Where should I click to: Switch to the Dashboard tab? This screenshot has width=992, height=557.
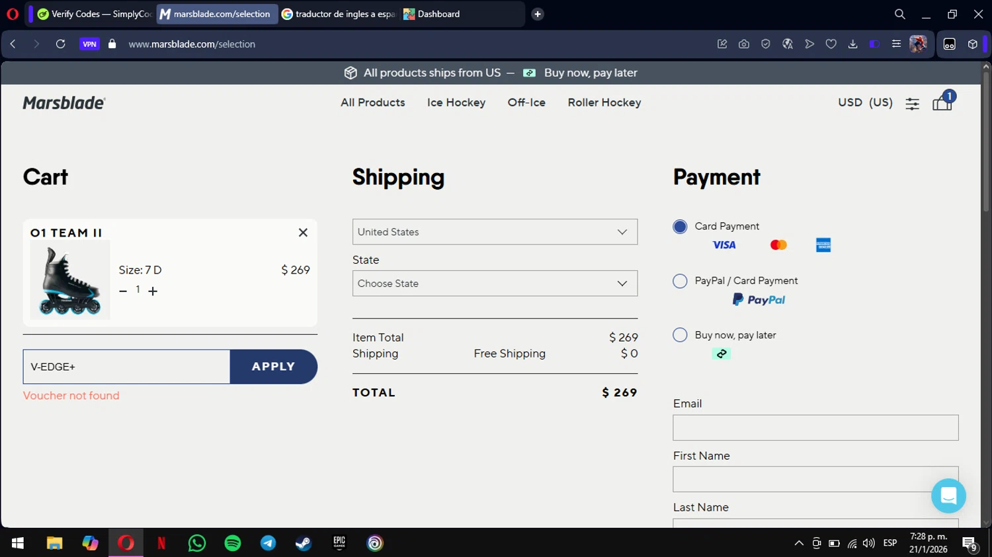pyautogui.click(x=462, y=14)
